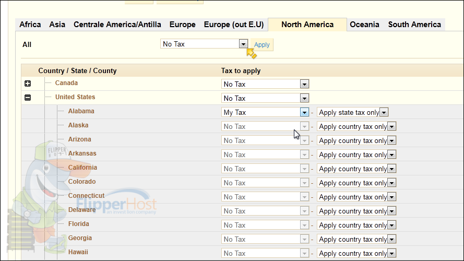Open the Europe tab
This screenshot has width=464, height=261.
[182, 25]
